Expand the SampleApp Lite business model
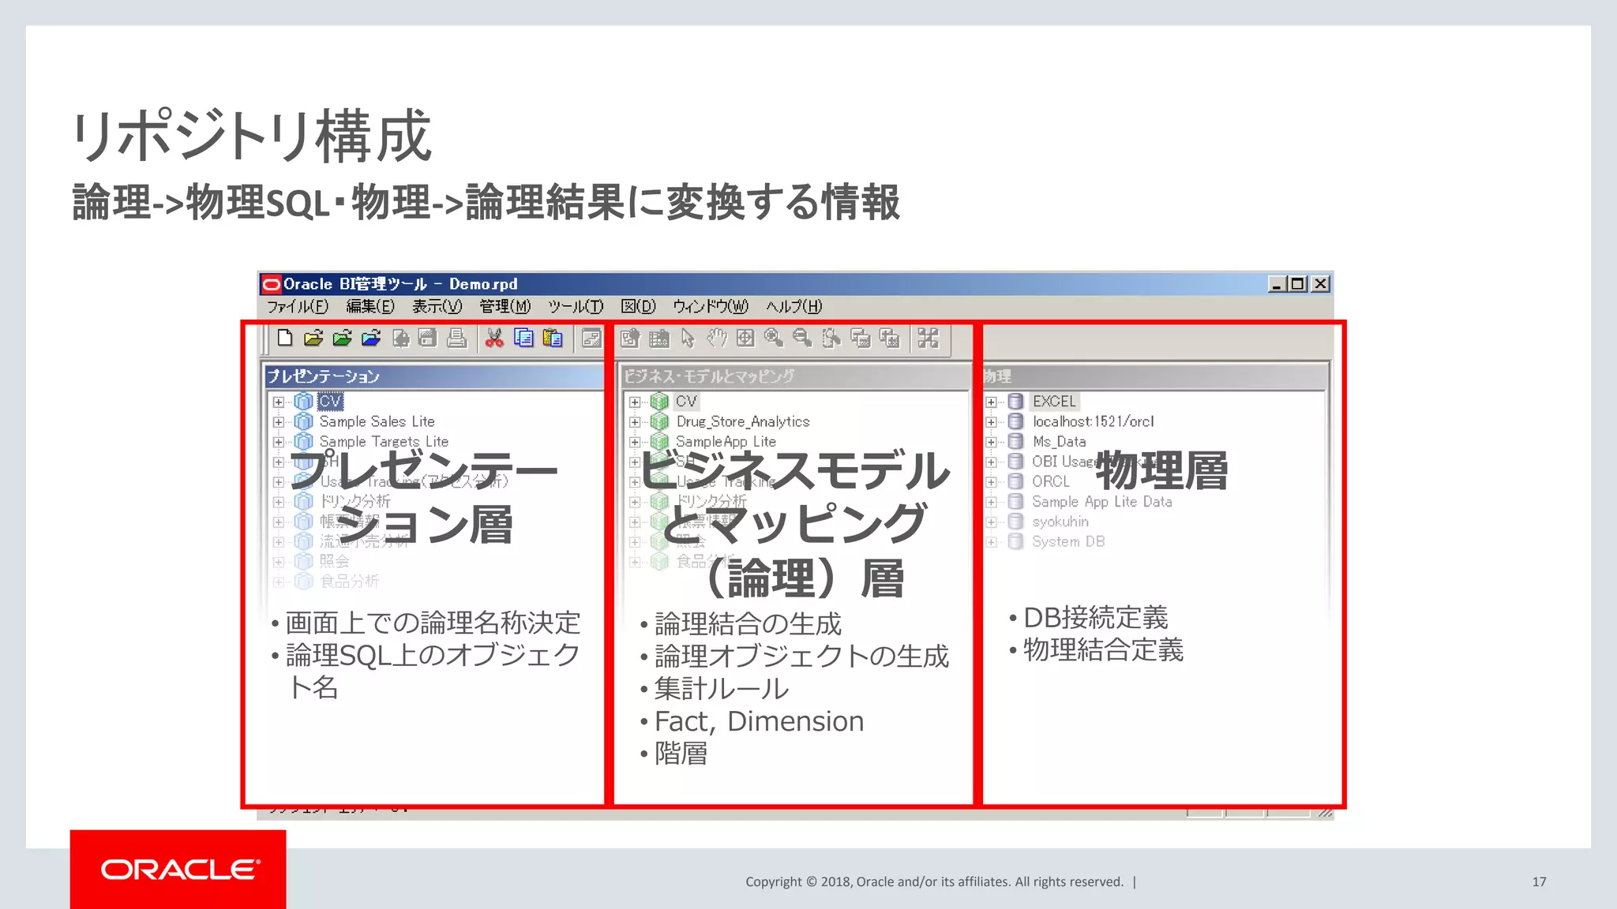Screen dimensions: 1617x909 pyautogui.click(x=634, y=442)
